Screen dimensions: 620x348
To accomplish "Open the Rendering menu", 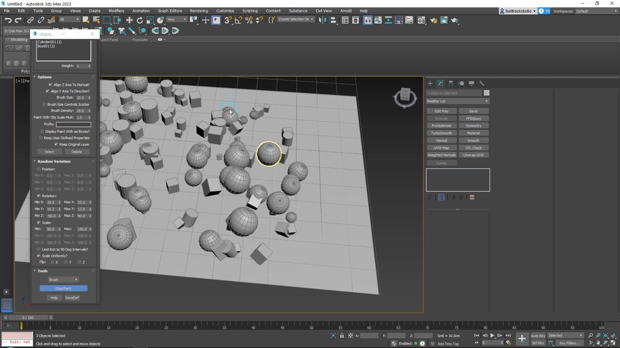I will coord(199,10).
